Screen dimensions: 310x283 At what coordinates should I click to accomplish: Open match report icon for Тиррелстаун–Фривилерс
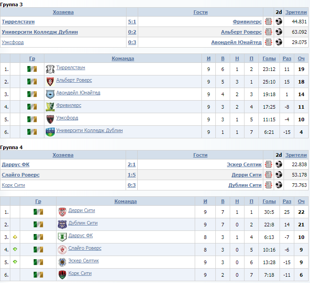[x=268, y=22]
